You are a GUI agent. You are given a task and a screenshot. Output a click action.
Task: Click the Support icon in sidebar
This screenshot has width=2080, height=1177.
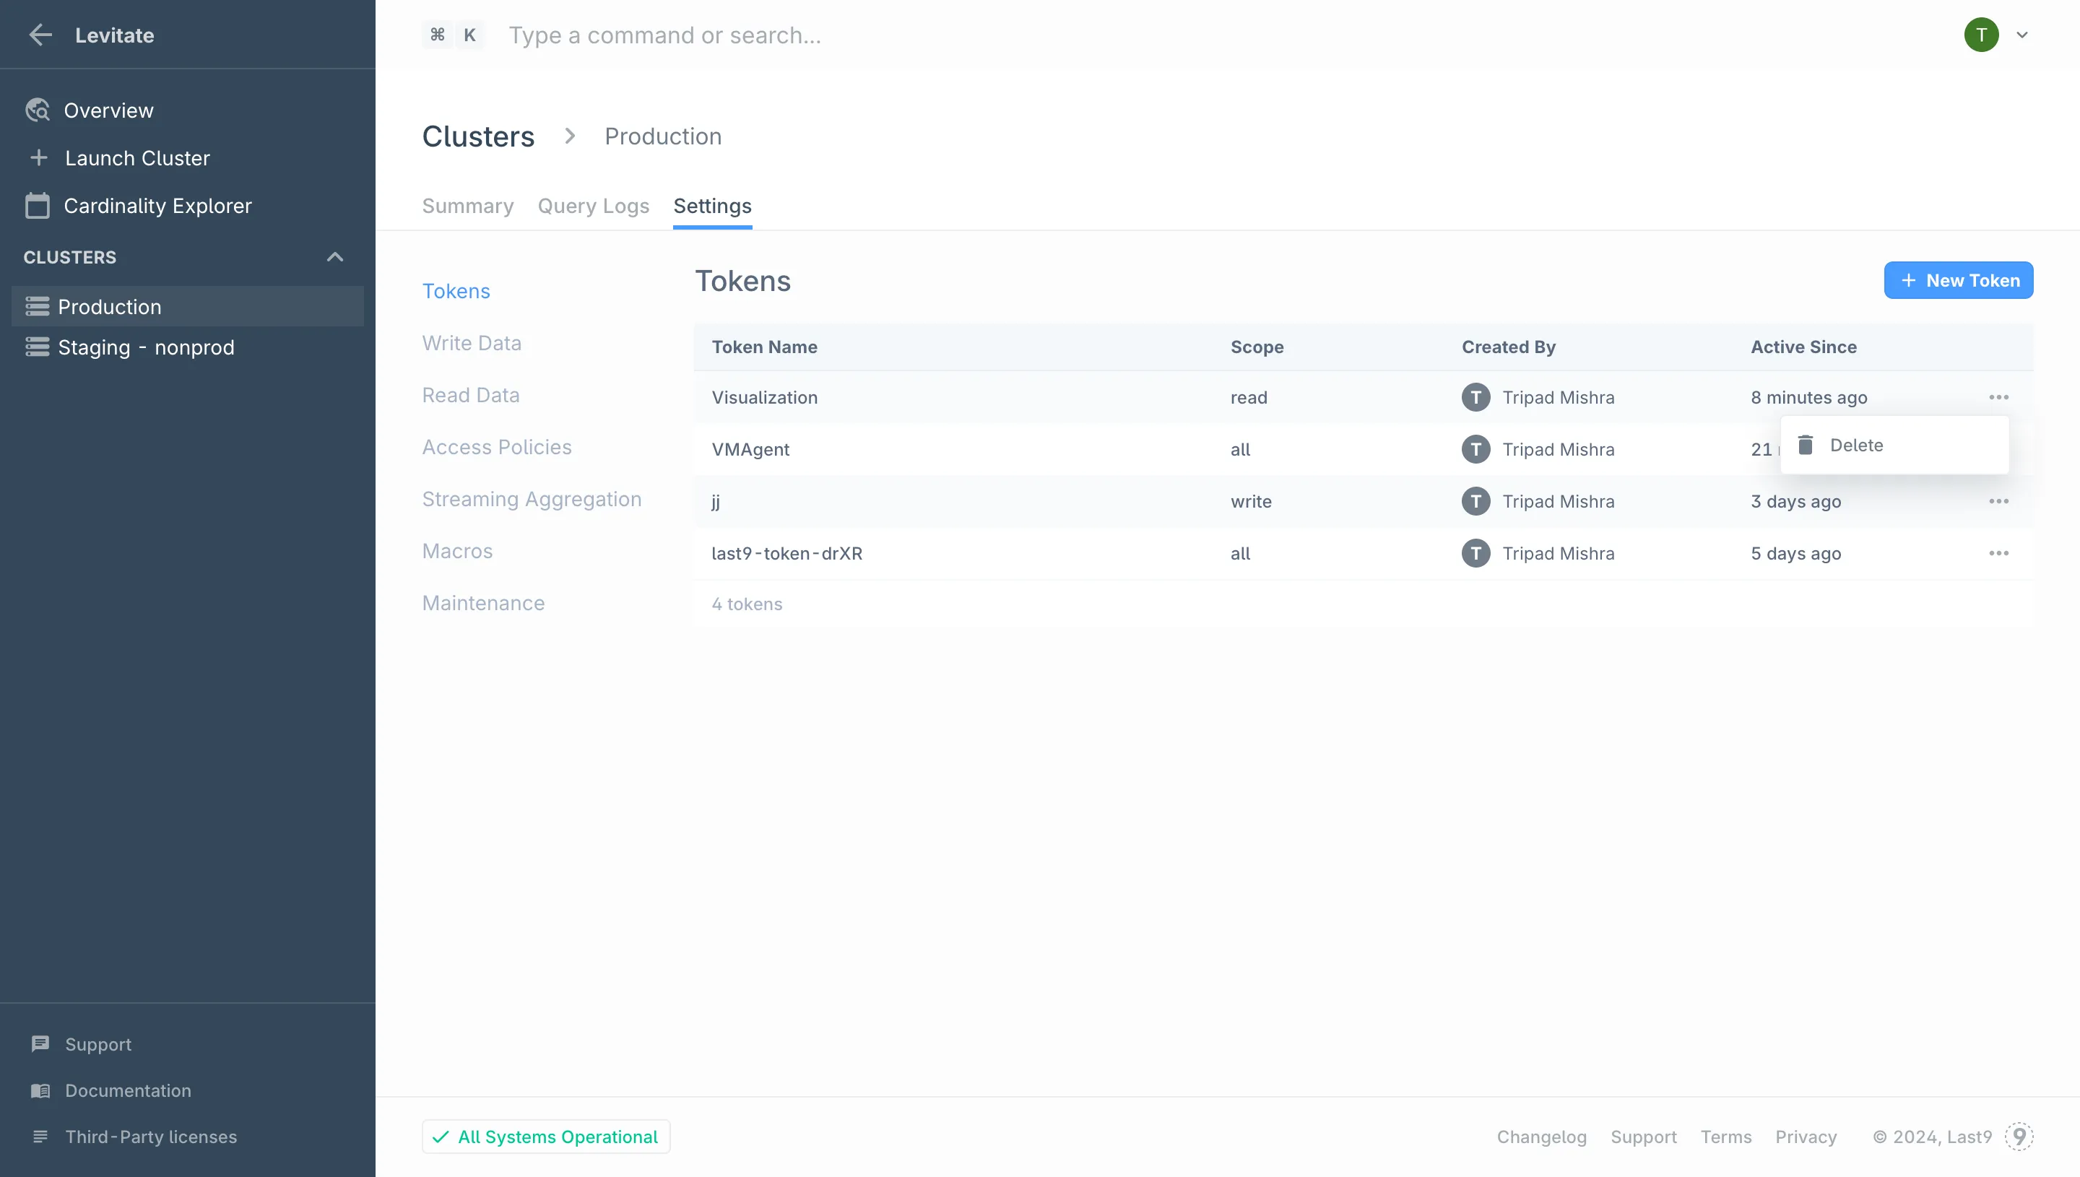pyautogui.click(x=40, y=1043)
